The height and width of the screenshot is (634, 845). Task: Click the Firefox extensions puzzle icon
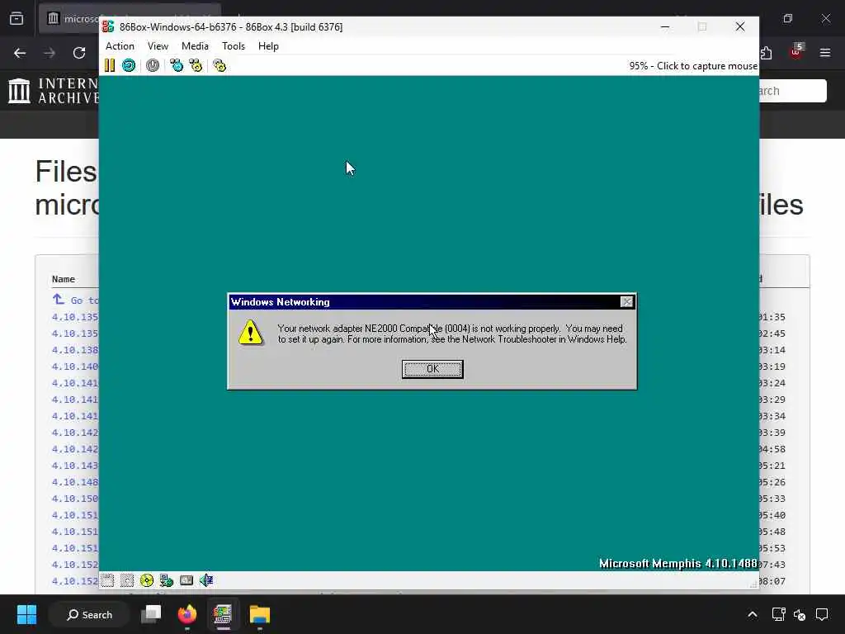coord(766,53)
